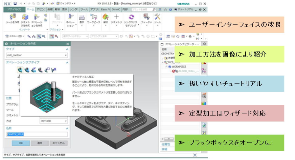Image resolution: width=295 pixels, height=160 pixels.
Task: Click the Cancel (キャンセル) button
Action: coord(58,143)
